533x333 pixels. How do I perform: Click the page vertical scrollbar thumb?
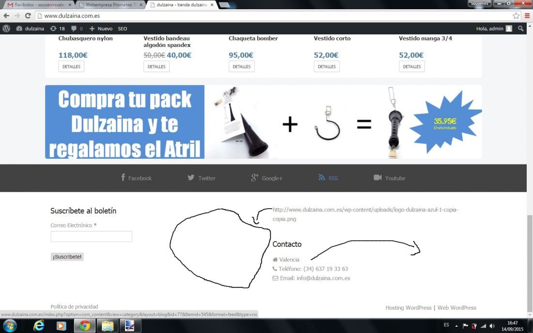tap(530, 263)
